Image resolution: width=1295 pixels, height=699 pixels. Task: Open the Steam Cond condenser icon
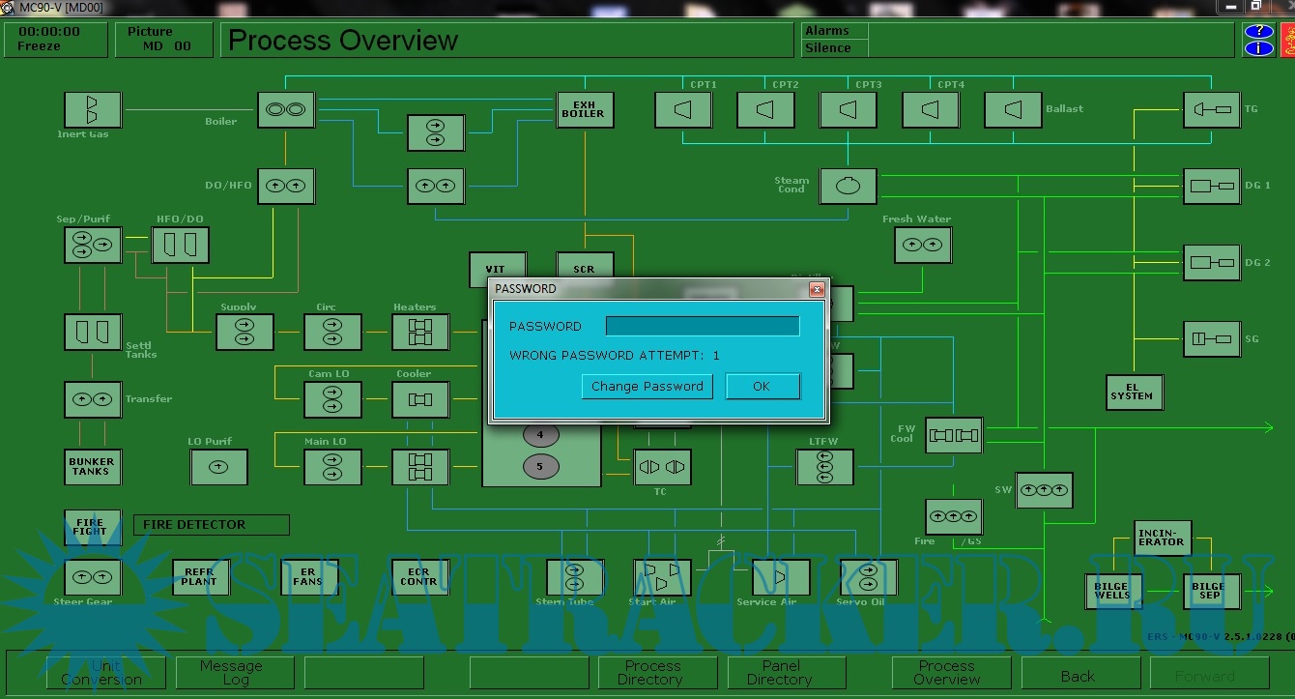848,187
